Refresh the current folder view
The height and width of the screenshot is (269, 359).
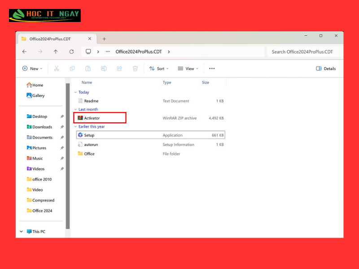coord(71,52)
